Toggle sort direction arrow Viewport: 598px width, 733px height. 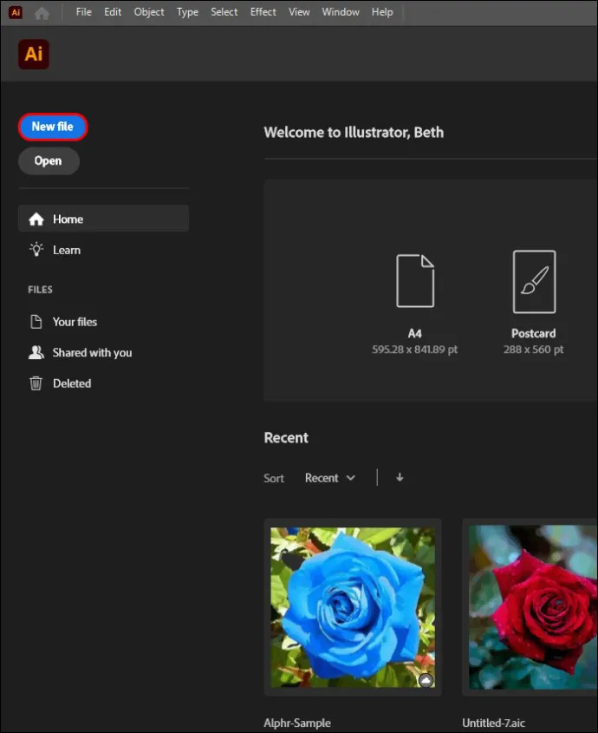400,477
